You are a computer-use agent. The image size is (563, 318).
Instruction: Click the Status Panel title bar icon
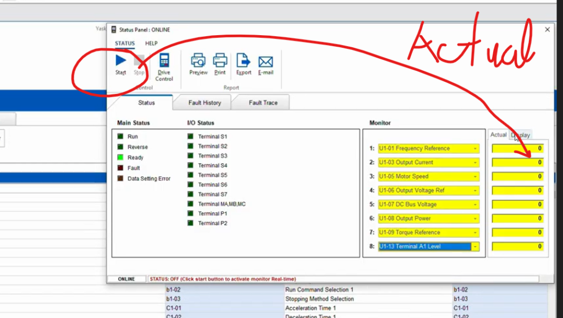(113, 29)
